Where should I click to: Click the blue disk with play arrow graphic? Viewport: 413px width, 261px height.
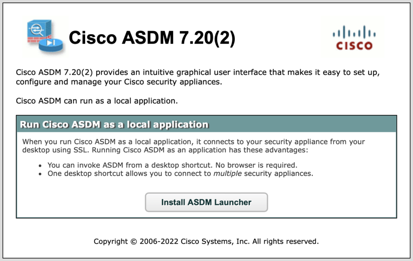[x=52, y=44]
